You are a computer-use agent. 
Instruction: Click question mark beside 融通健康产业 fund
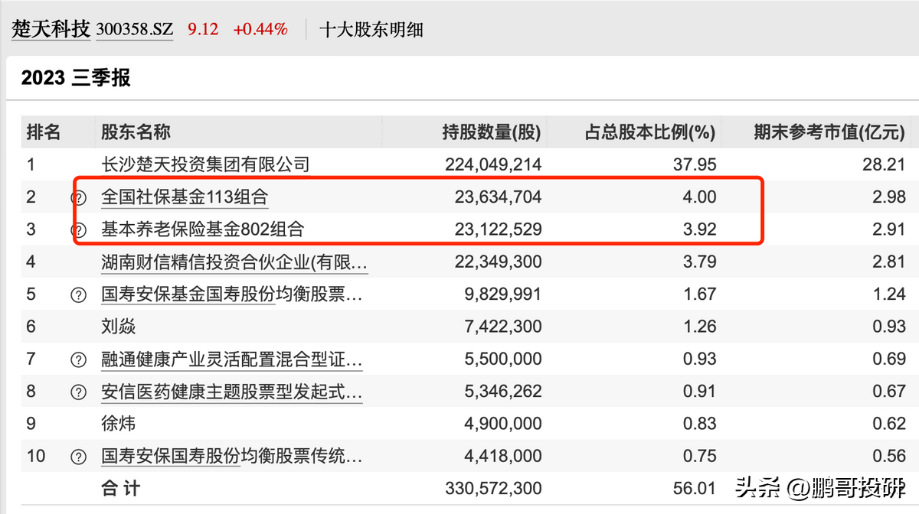coord(78,359)
